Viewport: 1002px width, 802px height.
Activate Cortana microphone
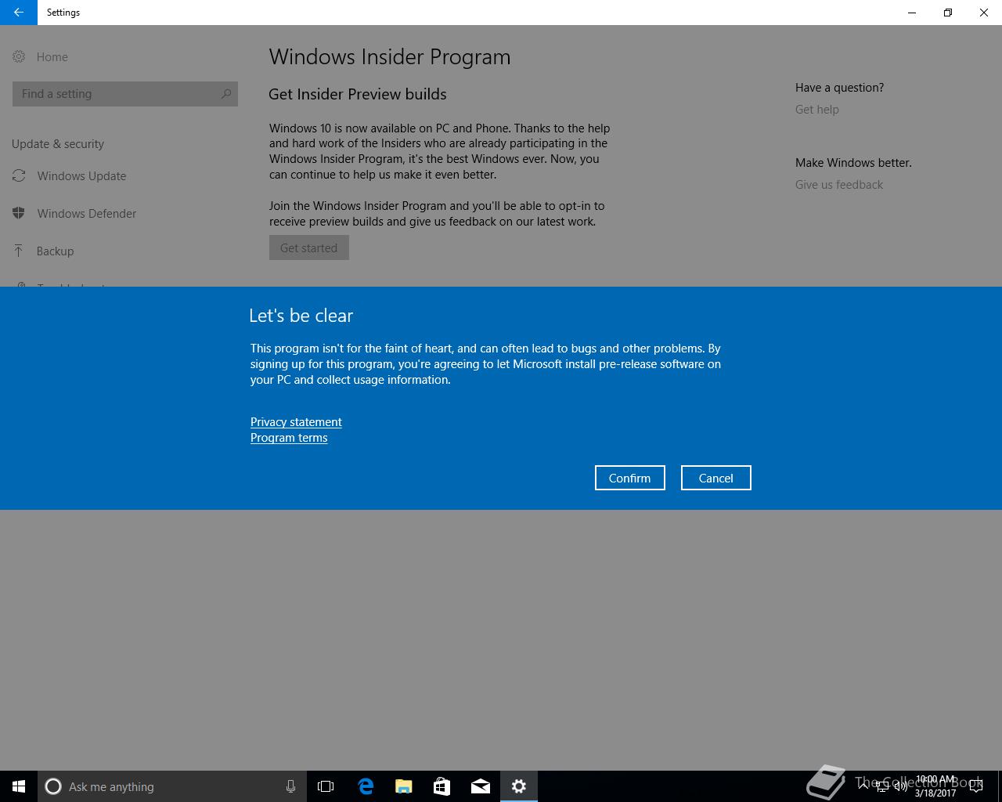pyautogui.click(x=290, y=786)
